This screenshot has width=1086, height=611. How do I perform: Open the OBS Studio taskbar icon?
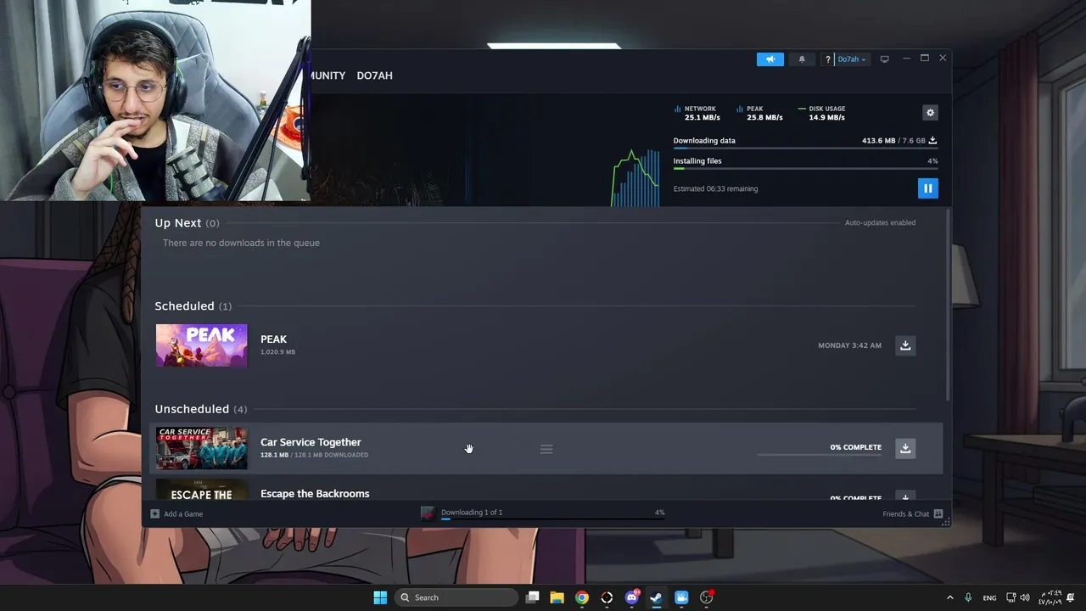point(707,597)
